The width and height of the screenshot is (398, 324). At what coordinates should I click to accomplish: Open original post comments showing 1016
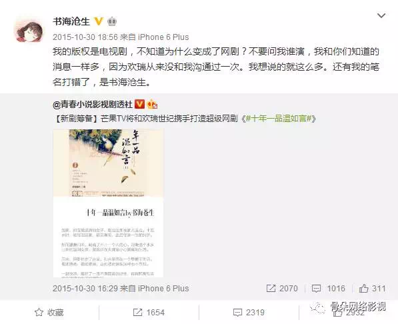coord(328,289)
